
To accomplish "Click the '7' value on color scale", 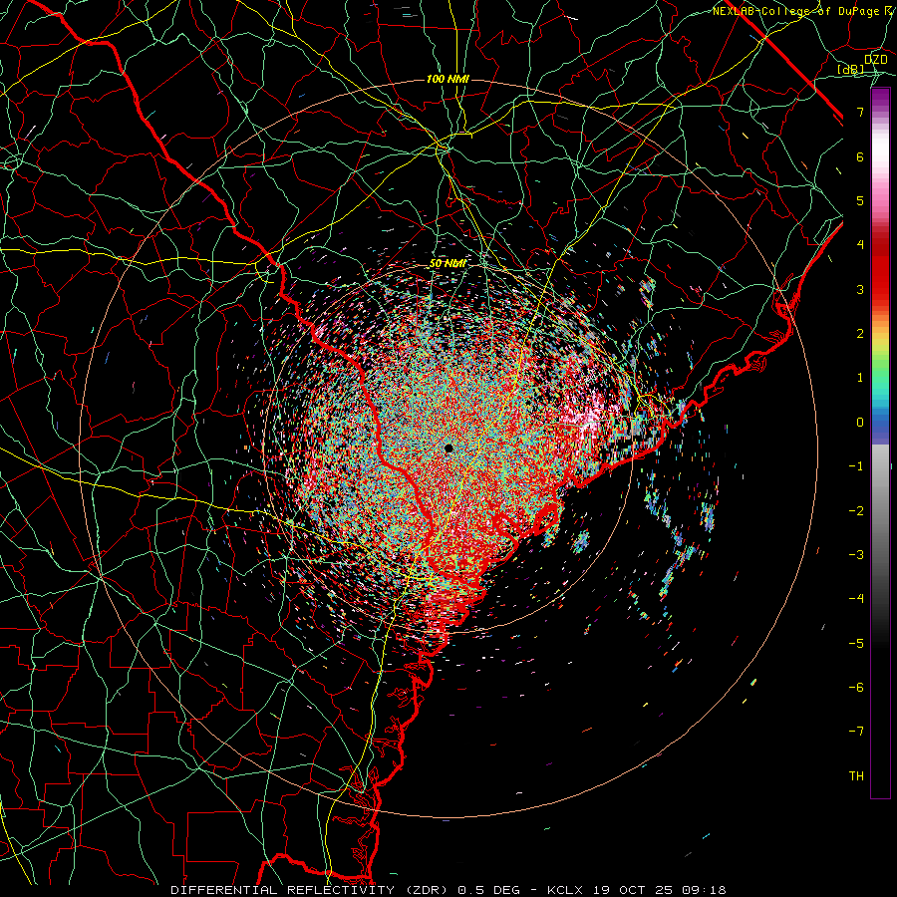I will [x=860, y=112].
